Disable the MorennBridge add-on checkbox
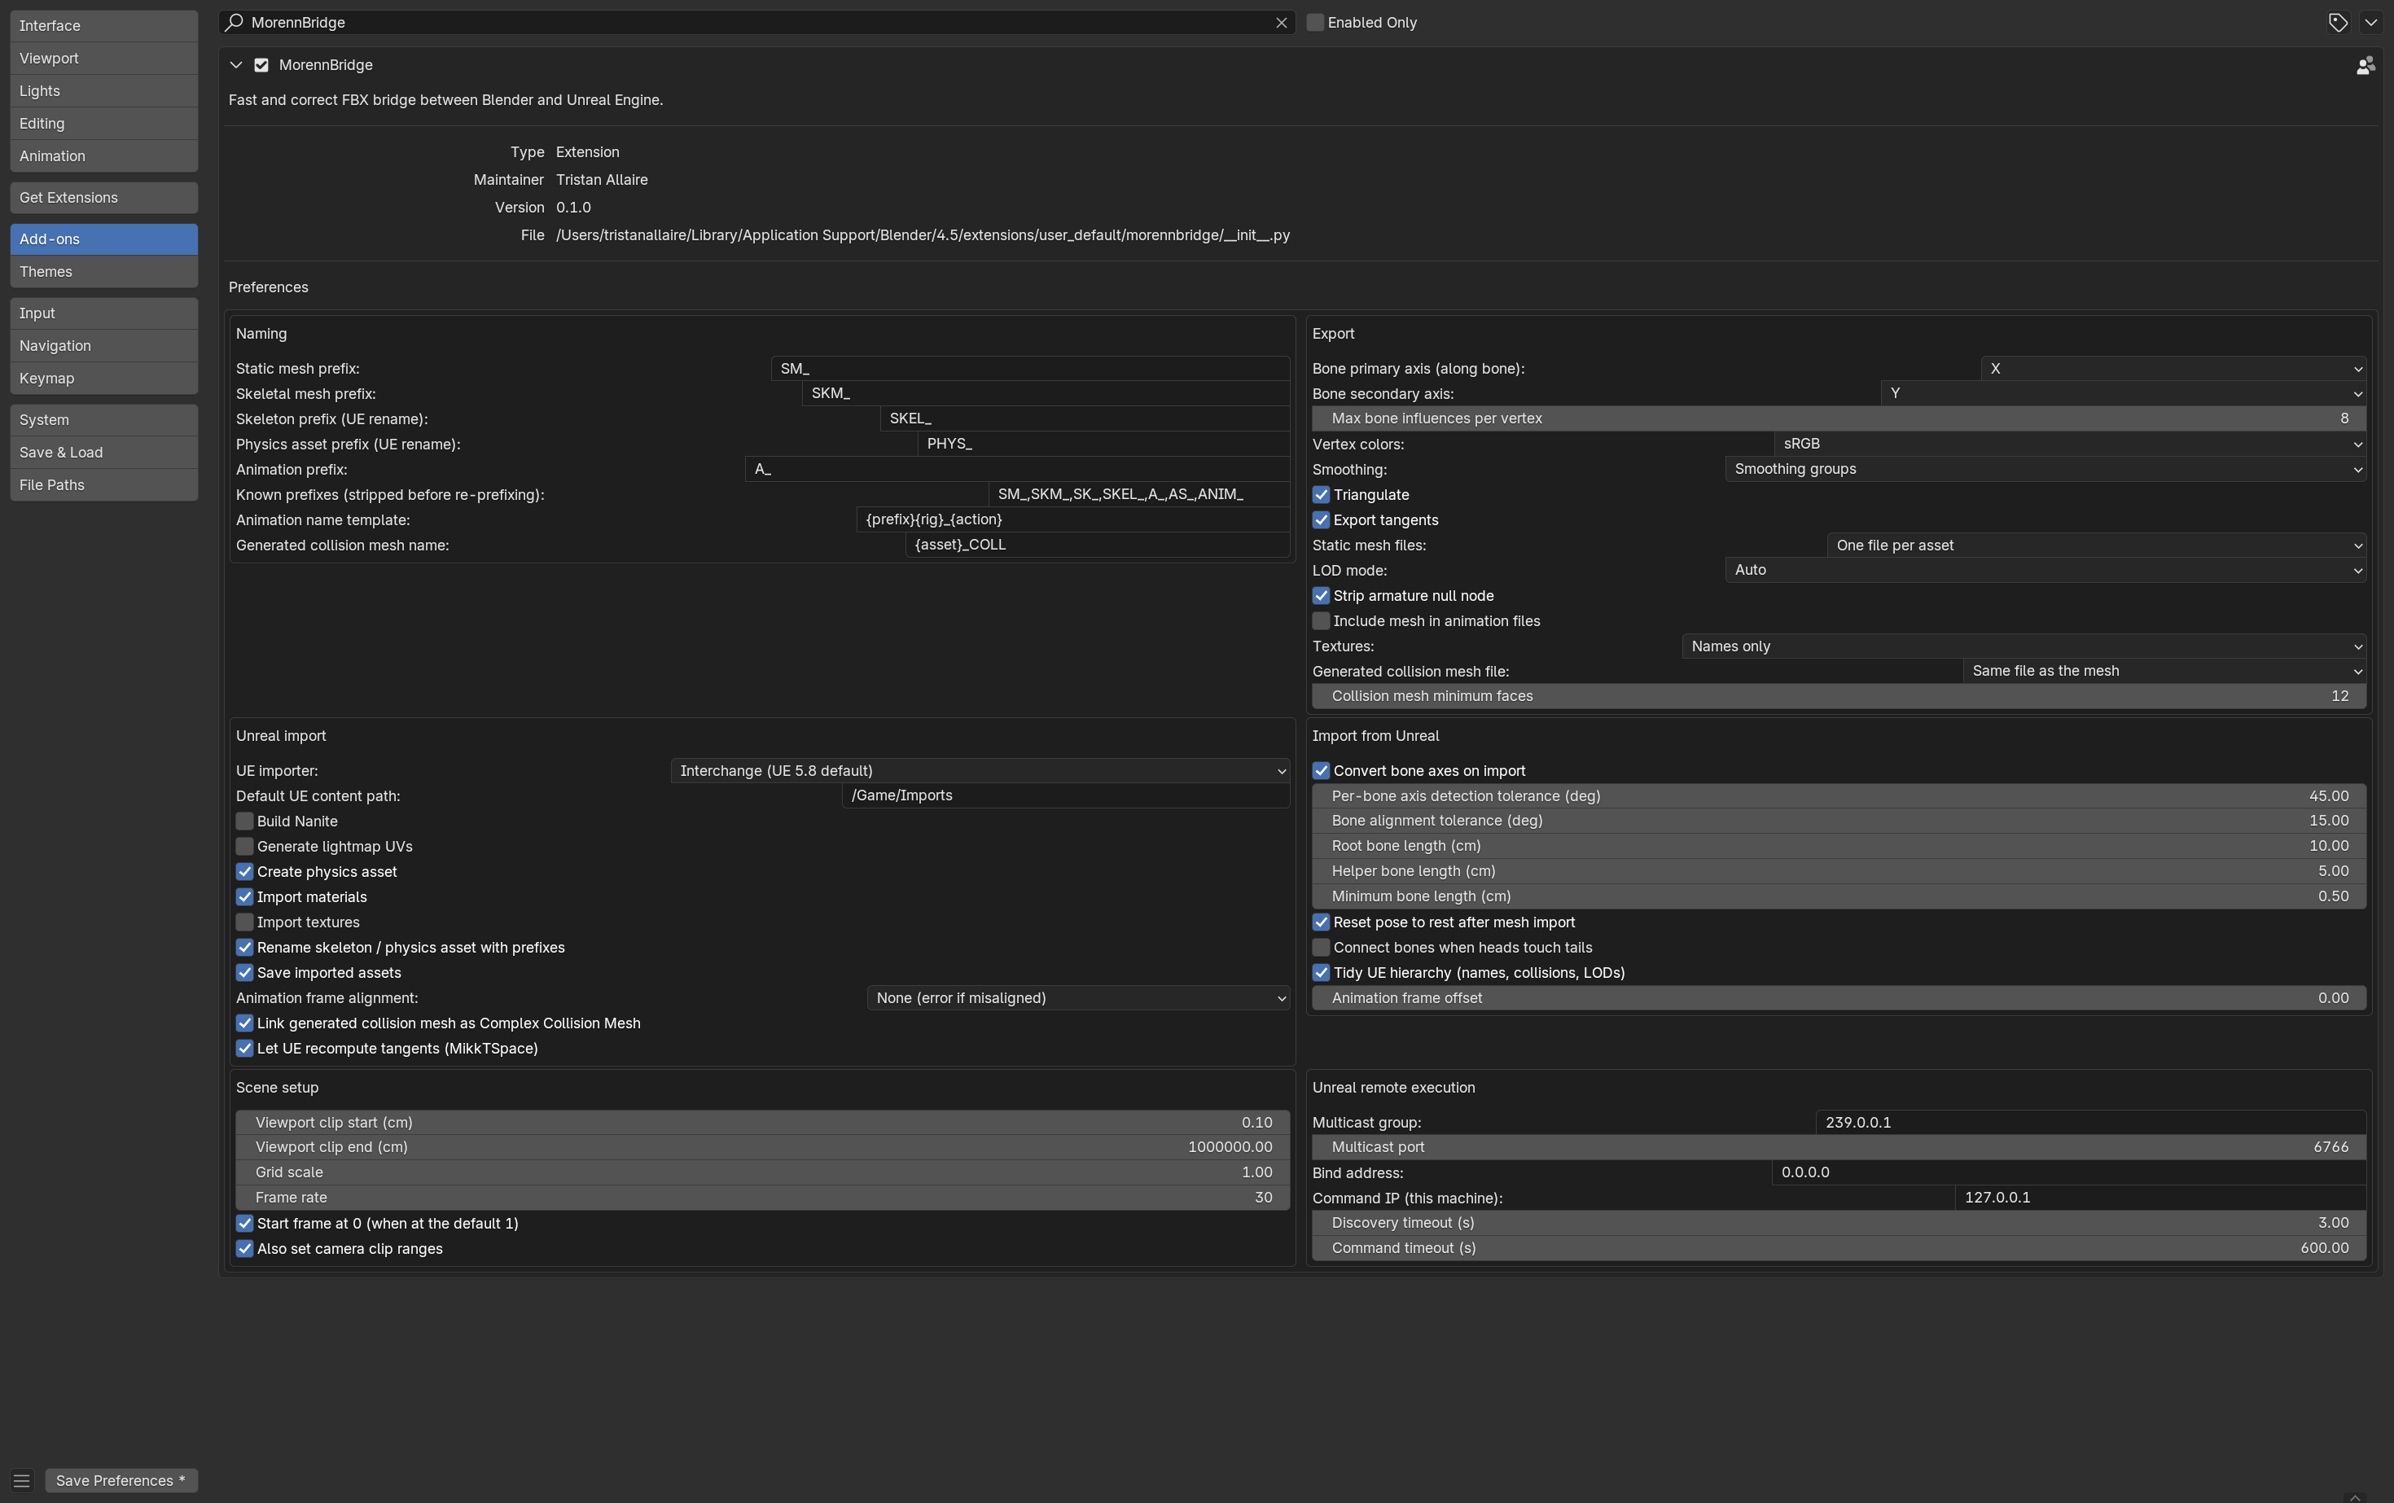The height and width of the screenshot is (1503, 2394). click(x=261, y=64)
